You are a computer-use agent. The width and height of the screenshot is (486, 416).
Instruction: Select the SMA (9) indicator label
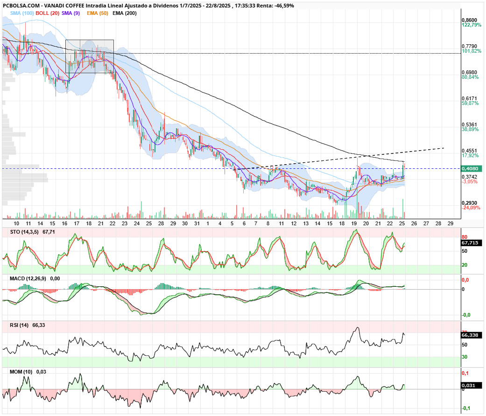[x=70, y=14]
